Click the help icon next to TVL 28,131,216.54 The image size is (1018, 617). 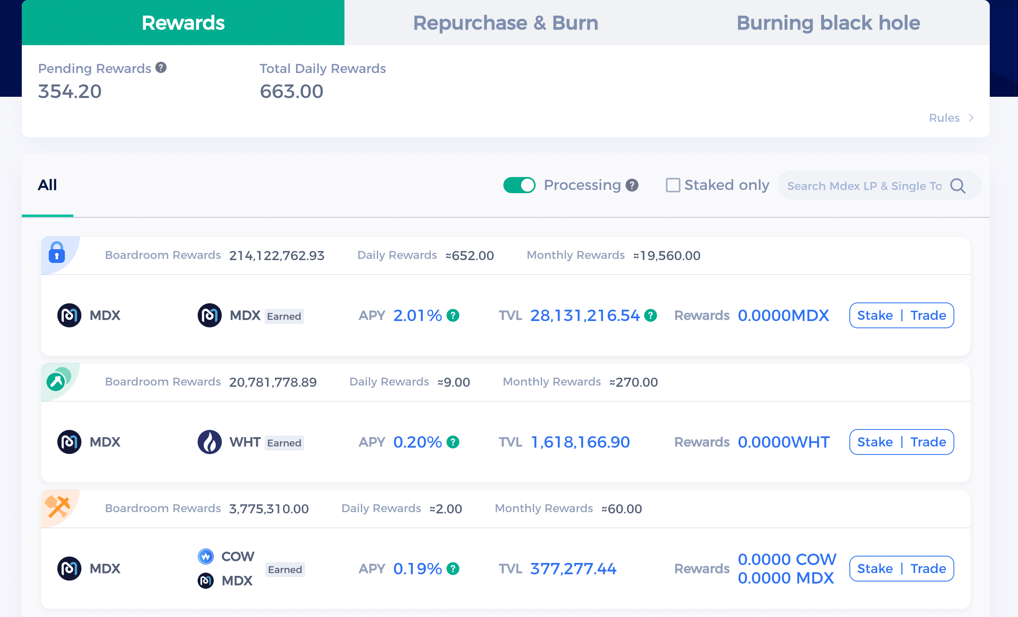pyautogui.click(x=651, y=315)
